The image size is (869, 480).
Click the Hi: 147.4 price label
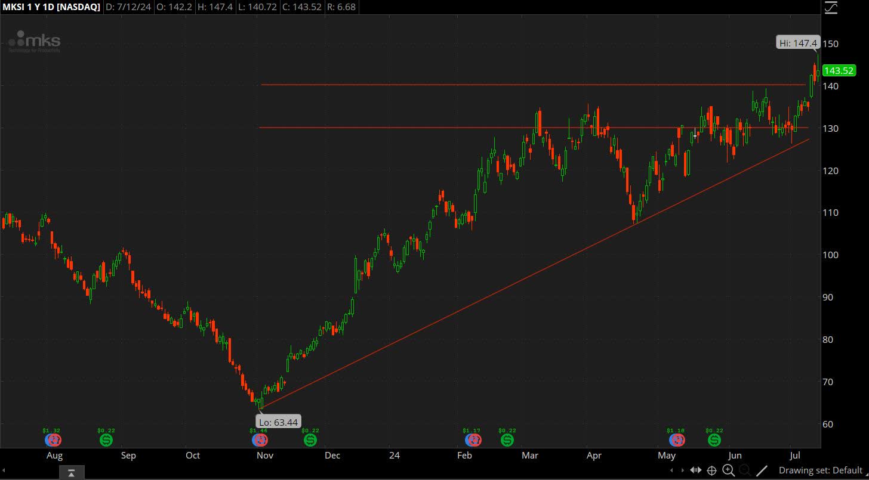point(798,42)
